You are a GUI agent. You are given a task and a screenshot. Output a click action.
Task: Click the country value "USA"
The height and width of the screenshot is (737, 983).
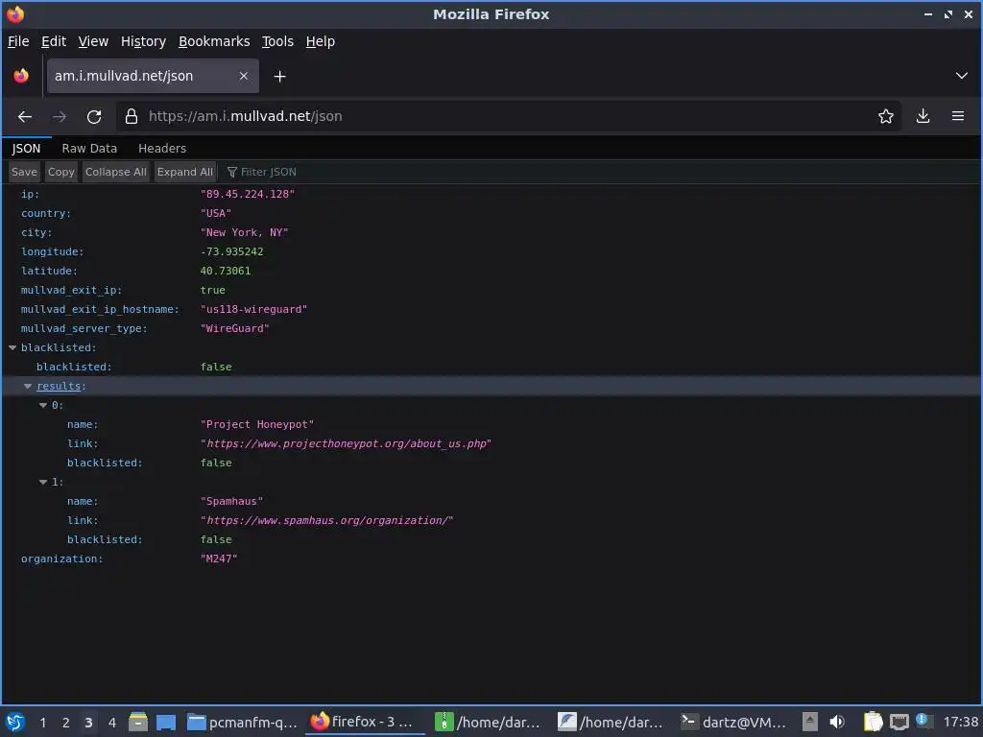point(216,214)
